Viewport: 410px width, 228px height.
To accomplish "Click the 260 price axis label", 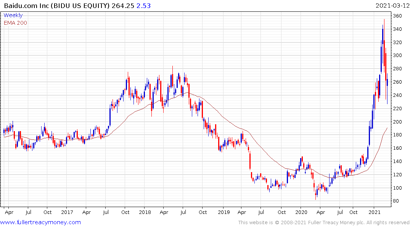I will pos(397,82).
